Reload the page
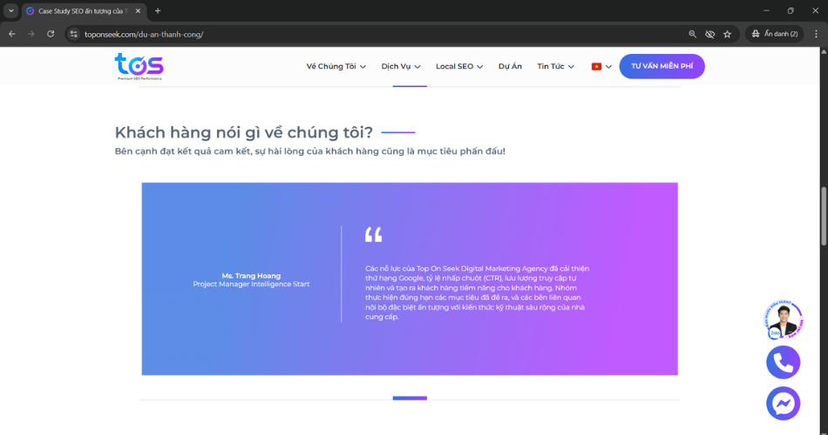This screenshot has width=828, height=435. click(51, 34)
